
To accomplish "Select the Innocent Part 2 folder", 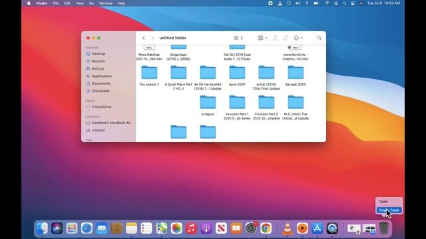I will [266, 102].
